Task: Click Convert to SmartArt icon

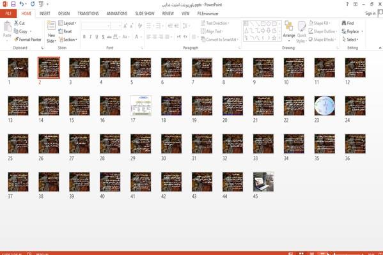Action: (203, 40)
